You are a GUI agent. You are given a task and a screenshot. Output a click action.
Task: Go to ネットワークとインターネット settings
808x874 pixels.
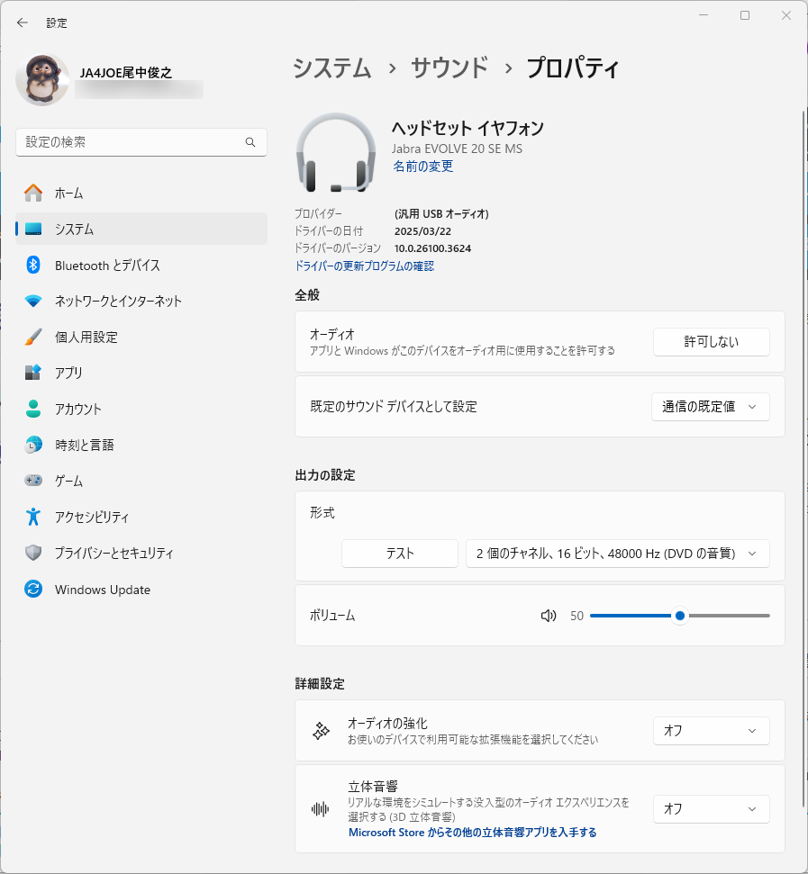click(x=141, y=301)
